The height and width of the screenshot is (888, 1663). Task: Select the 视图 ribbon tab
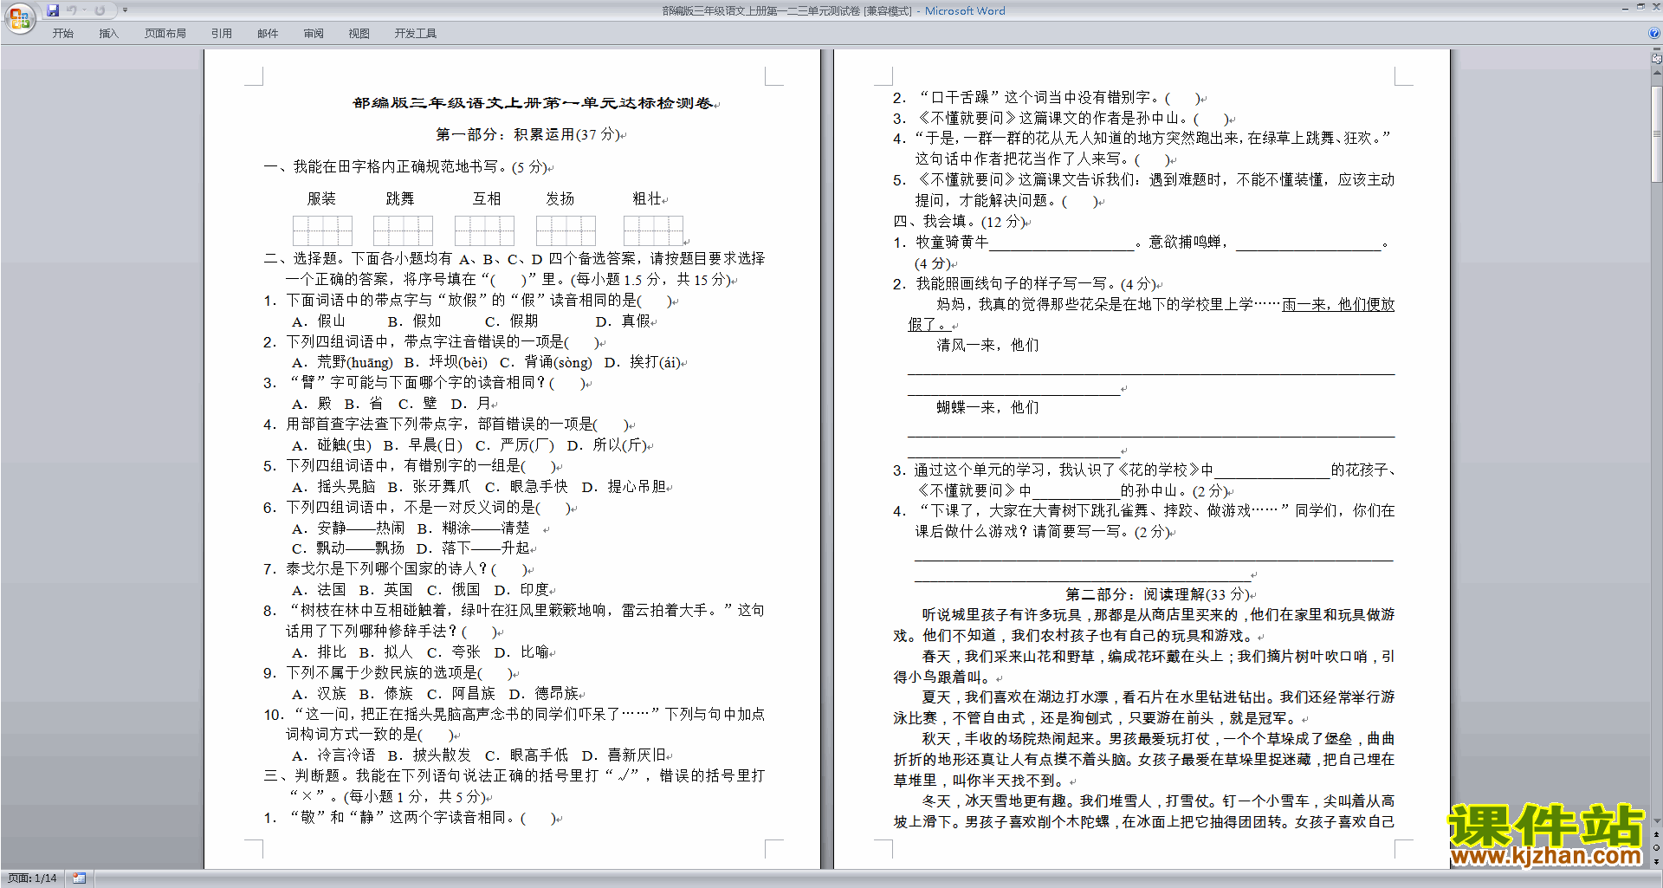tap(359, 34)
